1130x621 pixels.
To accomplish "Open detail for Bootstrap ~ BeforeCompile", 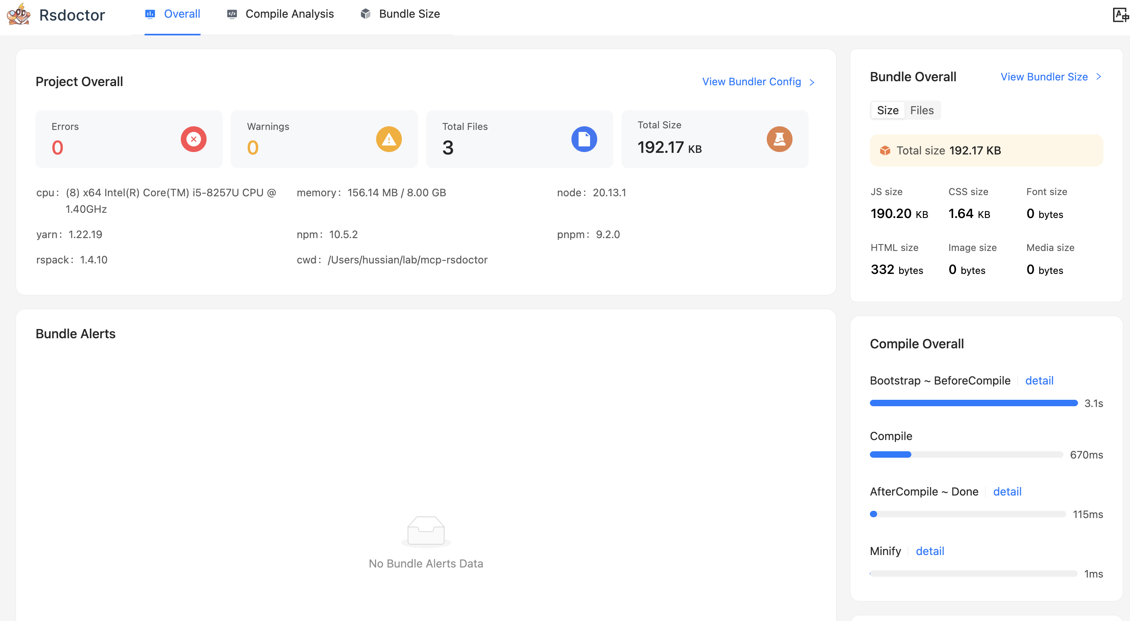I will 1039,380.
